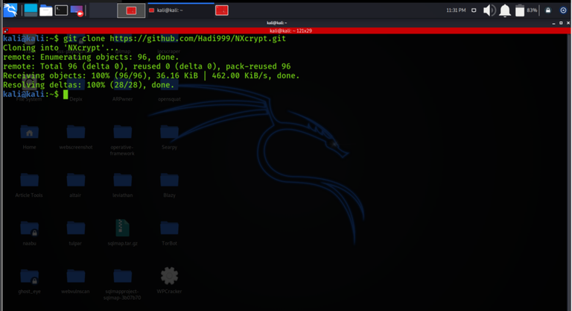Click the 'Resolving deltas: 100% (28/28), done.' line
This screenshot has width=572, height=311.
pos(89,85)
